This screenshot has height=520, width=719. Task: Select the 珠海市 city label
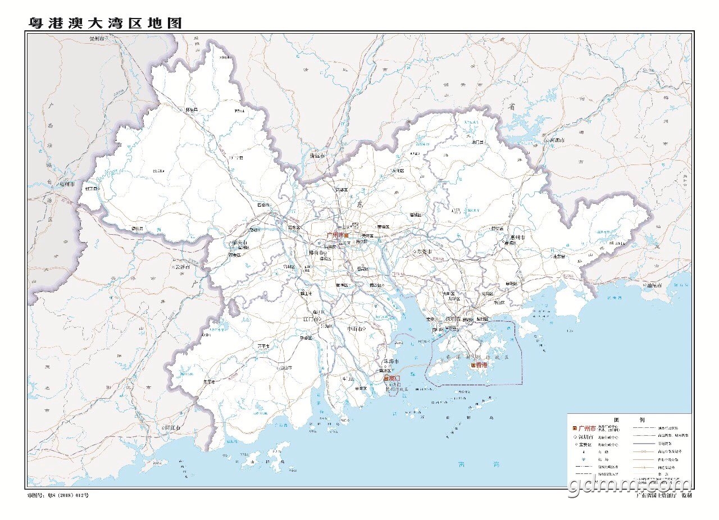390,361
